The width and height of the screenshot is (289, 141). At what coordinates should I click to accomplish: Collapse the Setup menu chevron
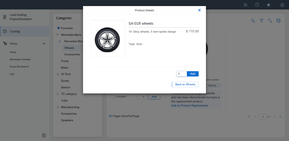tap(44, 44)
